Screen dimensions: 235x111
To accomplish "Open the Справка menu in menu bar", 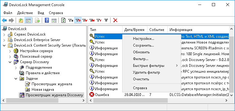I will click(56, 13).
